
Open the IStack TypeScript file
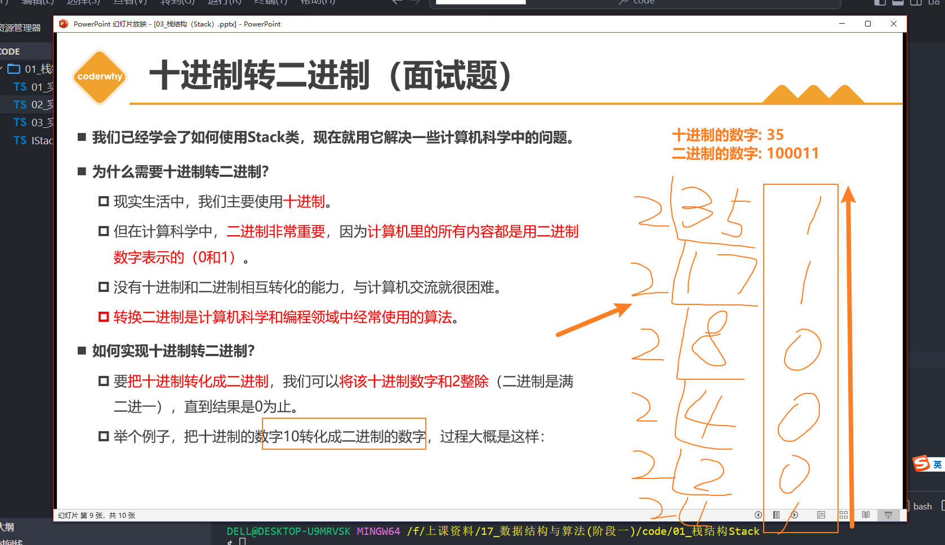tap(35, 140)
